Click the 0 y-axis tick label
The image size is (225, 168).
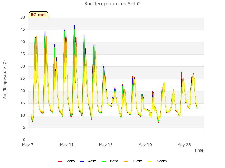tap(24, 140)
